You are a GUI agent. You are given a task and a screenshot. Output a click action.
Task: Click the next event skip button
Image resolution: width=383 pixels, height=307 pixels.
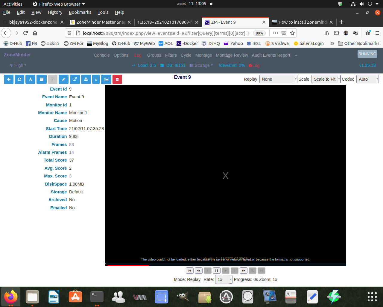click(262, 270)
